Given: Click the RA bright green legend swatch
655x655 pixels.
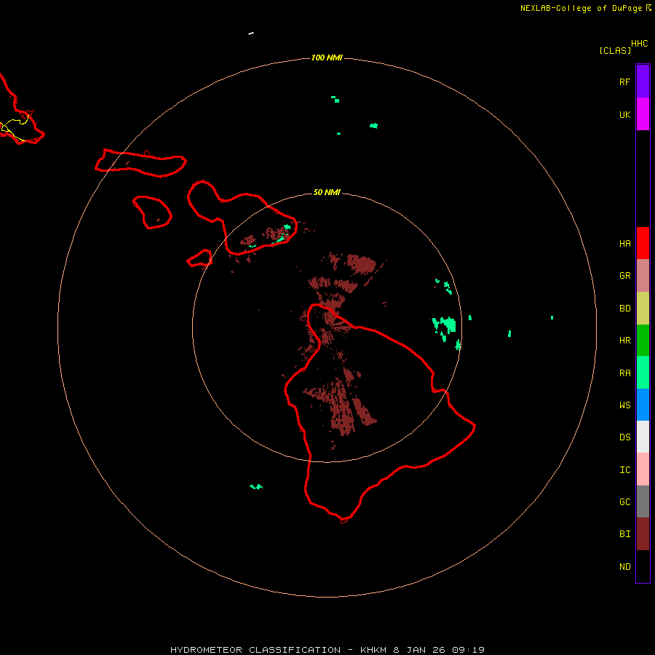Looking at the screenshot, I should point(643,373).
